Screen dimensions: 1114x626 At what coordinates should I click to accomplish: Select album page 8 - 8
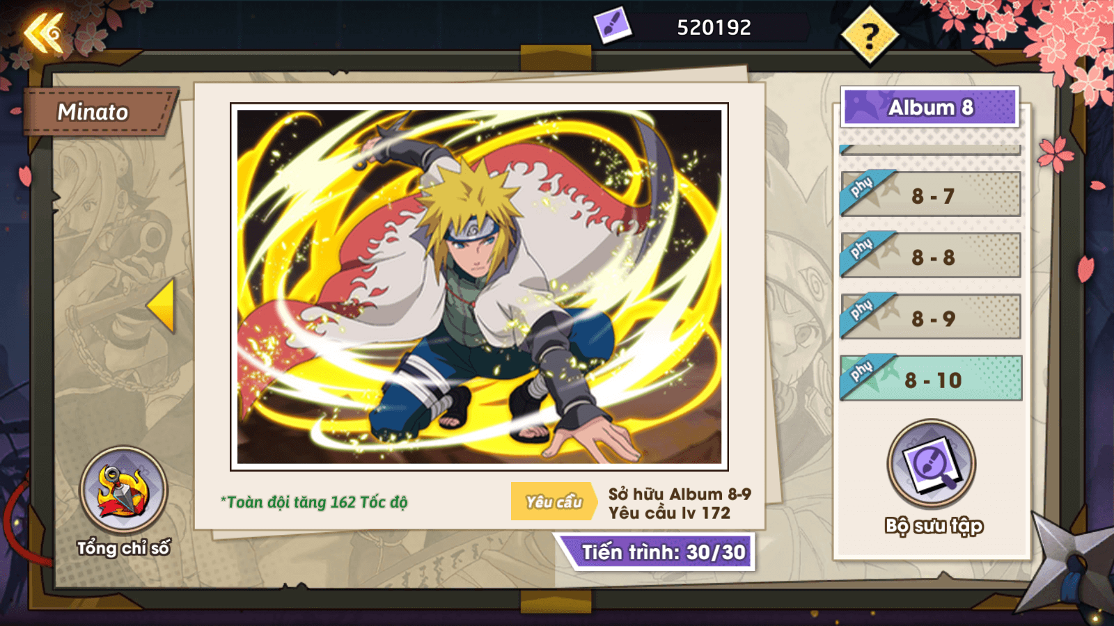pos(931,256)
